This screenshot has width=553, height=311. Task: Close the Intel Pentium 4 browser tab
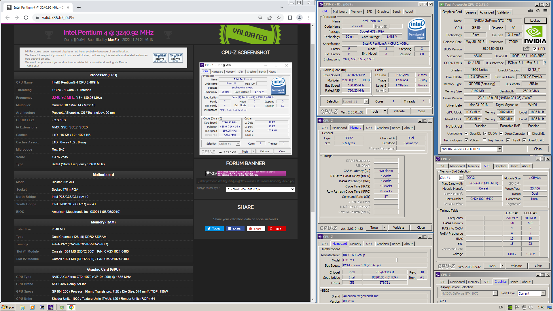(68, 7)
